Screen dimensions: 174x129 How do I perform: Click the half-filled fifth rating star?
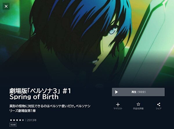point(23,120)
